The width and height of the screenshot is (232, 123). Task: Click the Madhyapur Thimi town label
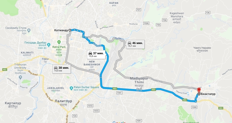pyautogui.click(x=137, y=80)
